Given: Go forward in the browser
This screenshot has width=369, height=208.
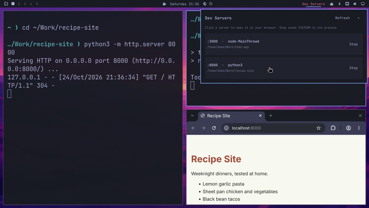Looking at the screenshot, I should point(203,128).
